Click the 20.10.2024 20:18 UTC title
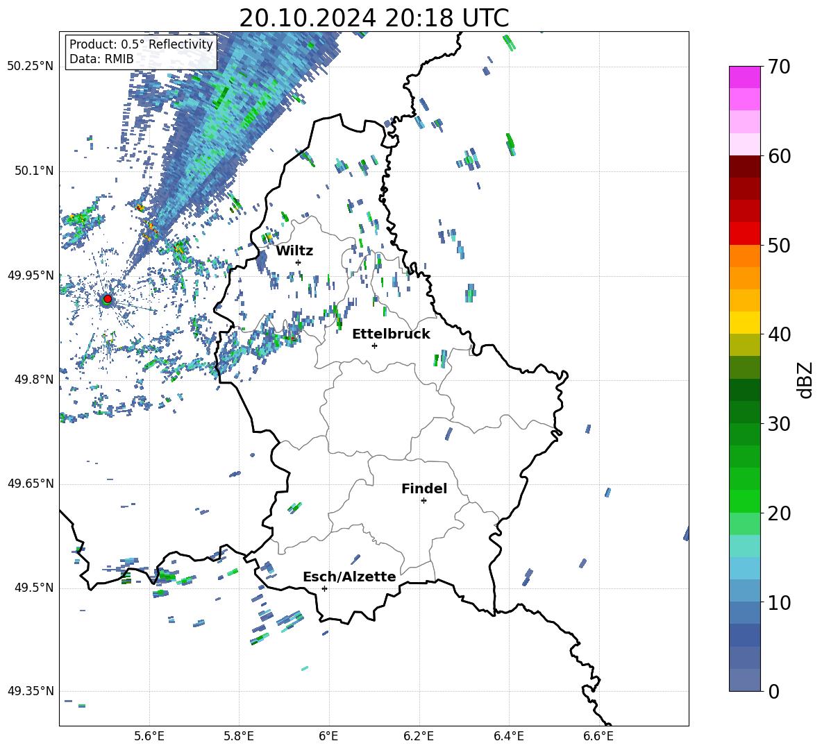Screen dimensions: 822x750 (x=374, y=18)
